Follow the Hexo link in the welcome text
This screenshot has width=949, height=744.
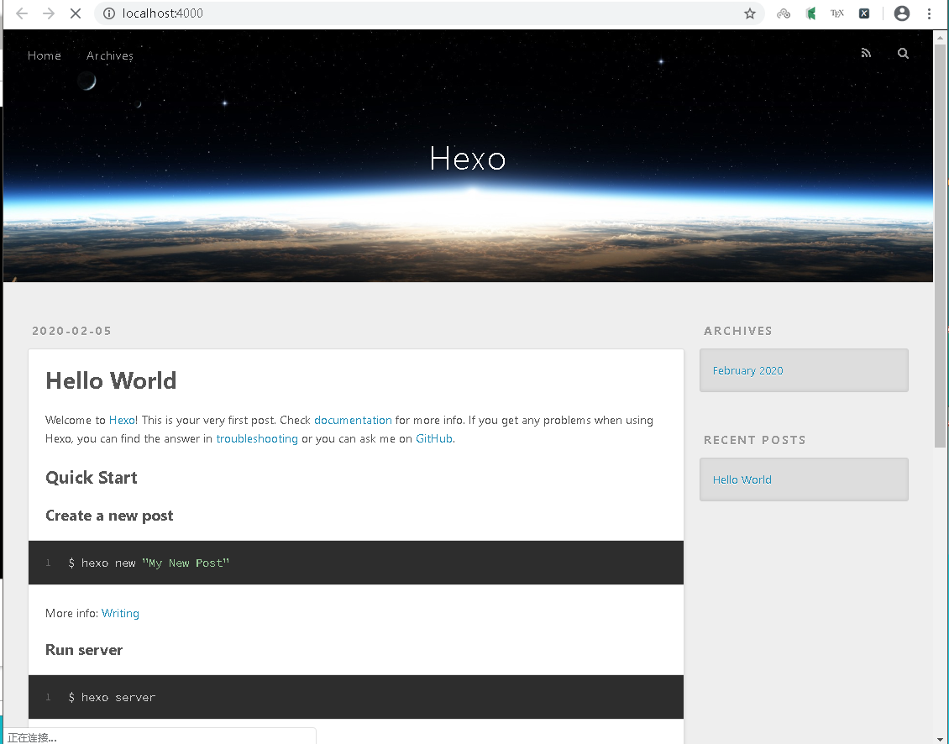tap(122, 420)
